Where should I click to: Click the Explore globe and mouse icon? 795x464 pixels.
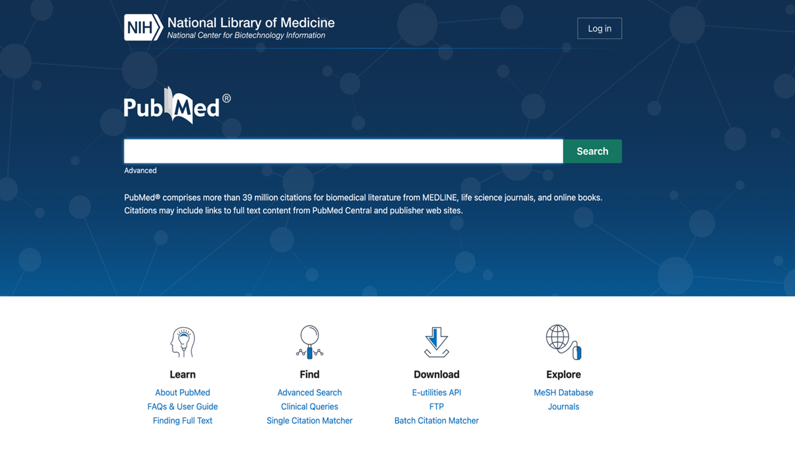point(563,342)
